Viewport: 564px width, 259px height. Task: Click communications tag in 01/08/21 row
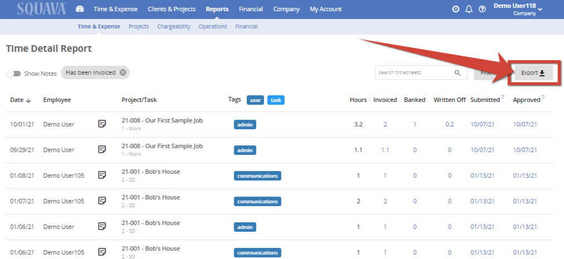coord(258,176)
